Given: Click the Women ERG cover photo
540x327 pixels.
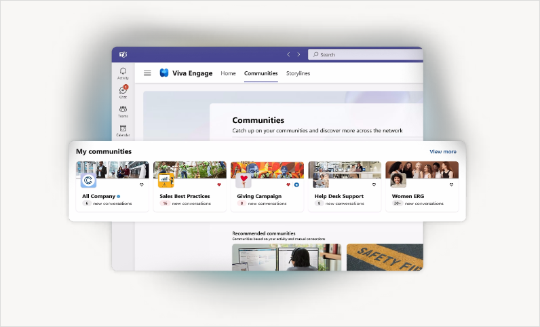Looking at the screenshot, I should [422, 168].
